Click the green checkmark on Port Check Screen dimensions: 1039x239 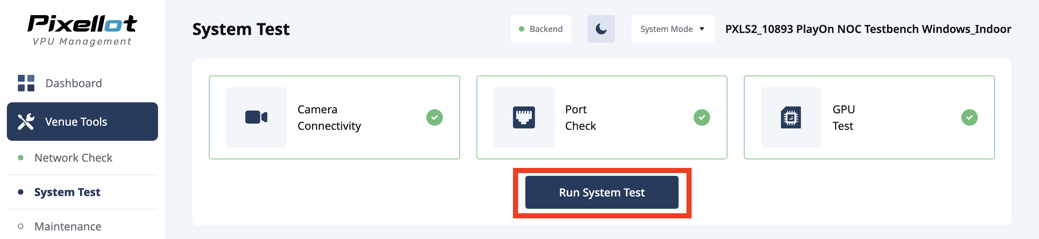coord(702,117)
